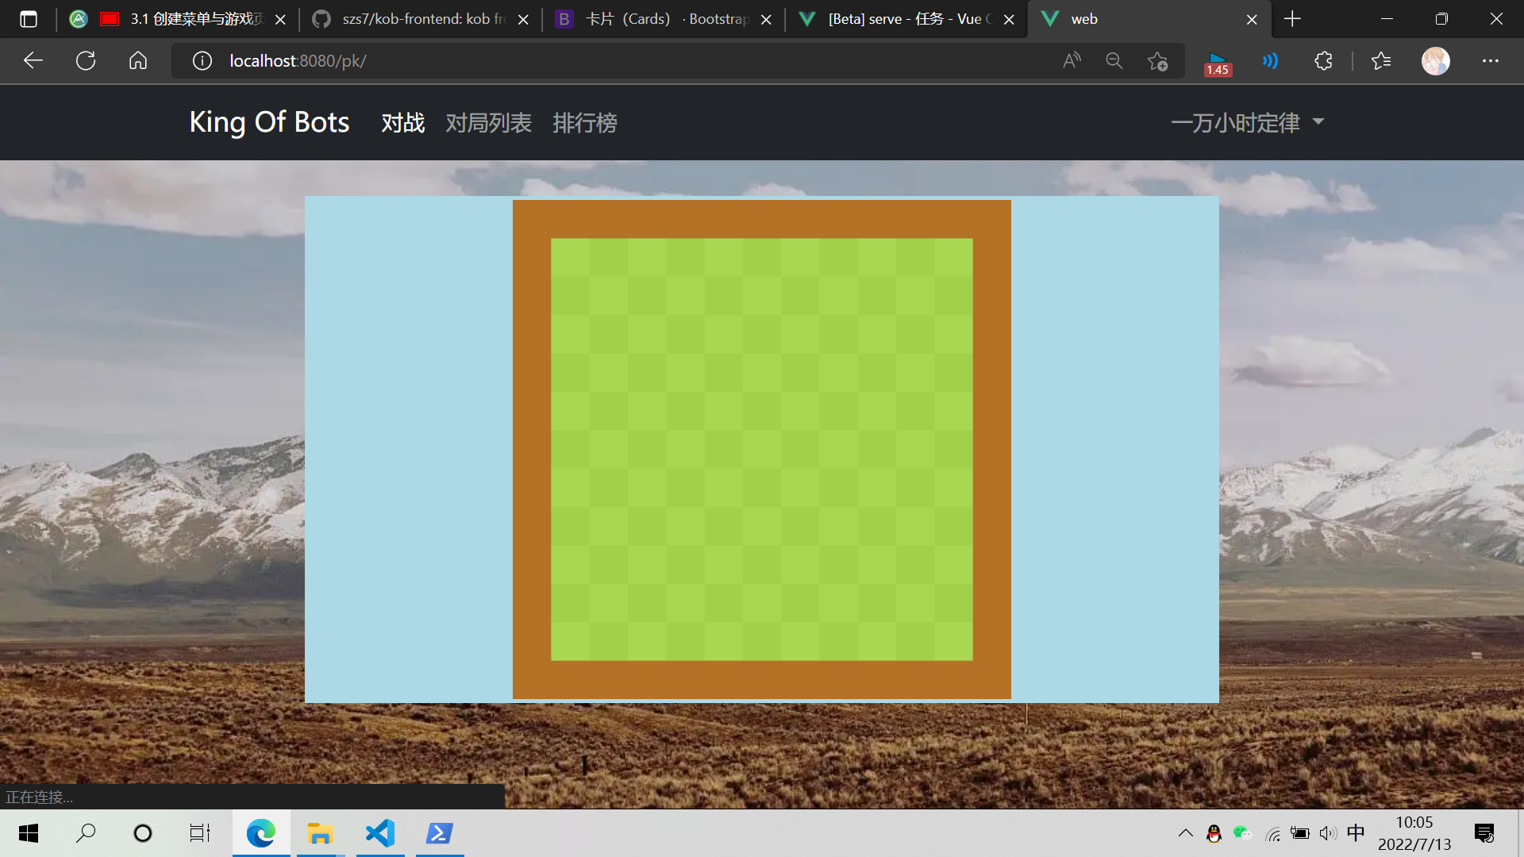
Task: Open the 对局列表 navigation link
Action: [x=488, y=123]
